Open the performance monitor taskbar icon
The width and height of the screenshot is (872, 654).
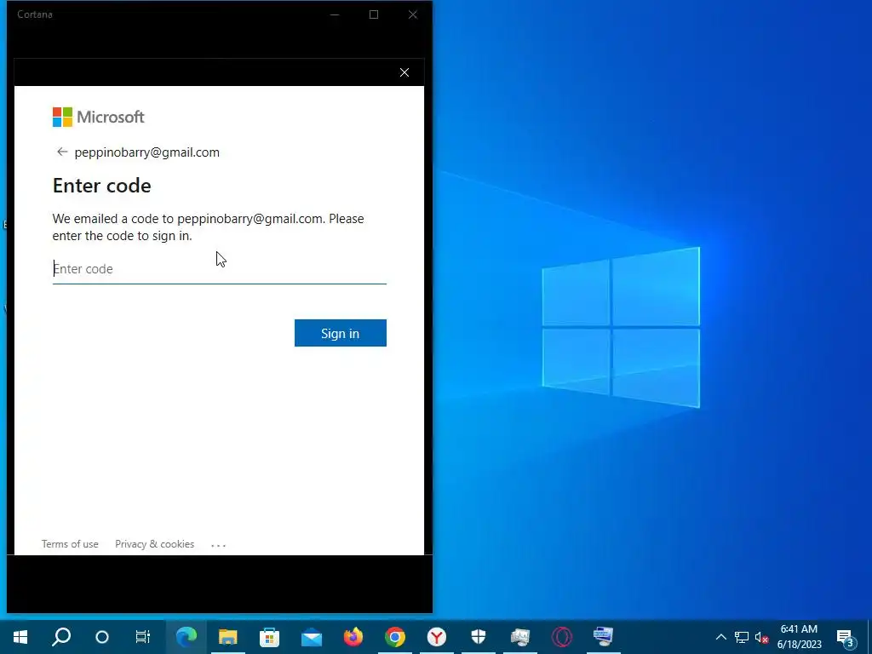520,637
